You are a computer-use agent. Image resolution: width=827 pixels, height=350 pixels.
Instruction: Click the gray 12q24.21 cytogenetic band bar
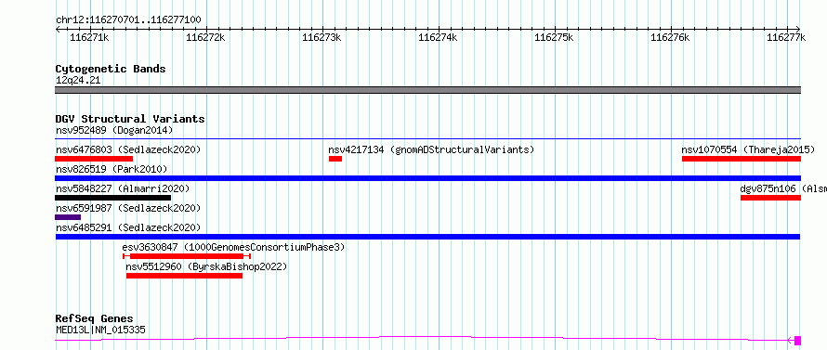(x=427, y=90)
